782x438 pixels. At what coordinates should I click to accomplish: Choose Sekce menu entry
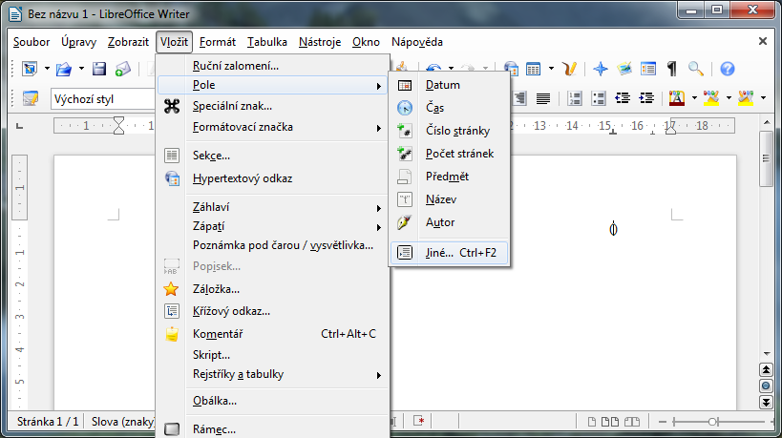(x=273, y=156)
